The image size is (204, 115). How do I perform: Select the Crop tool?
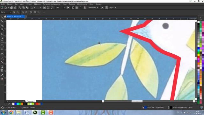tap(2, 26)
